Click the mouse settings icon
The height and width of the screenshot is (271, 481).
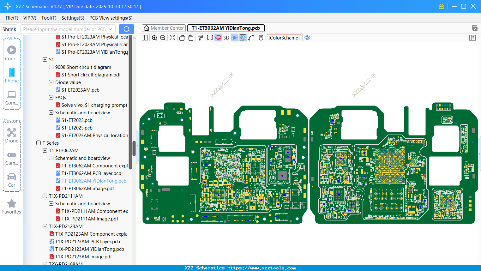[x=261, y=38]
